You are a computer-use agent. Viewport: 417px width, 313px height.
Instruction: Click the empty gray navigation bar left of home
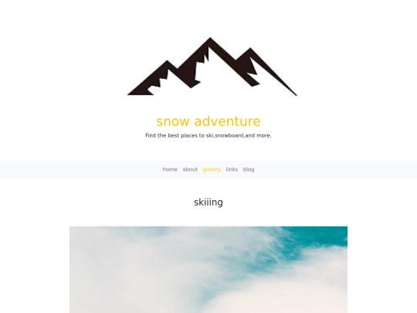(x=80, y=169)
